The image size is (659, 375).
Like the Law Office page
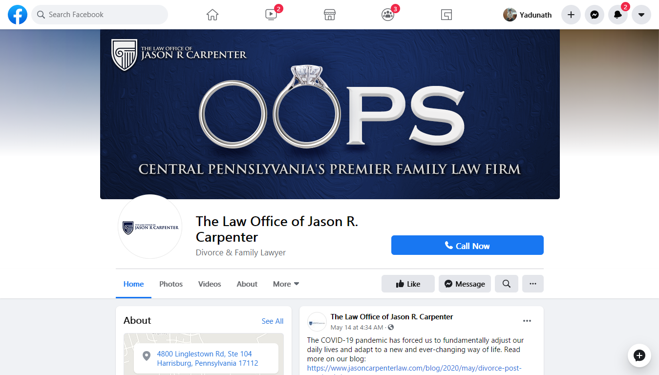[x=408, y=284]
